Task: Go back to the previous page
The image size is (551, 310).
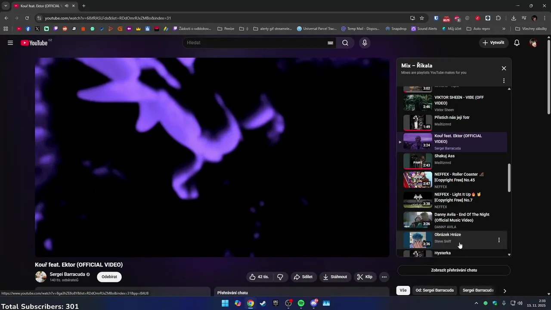Action: tap(6, 18)
